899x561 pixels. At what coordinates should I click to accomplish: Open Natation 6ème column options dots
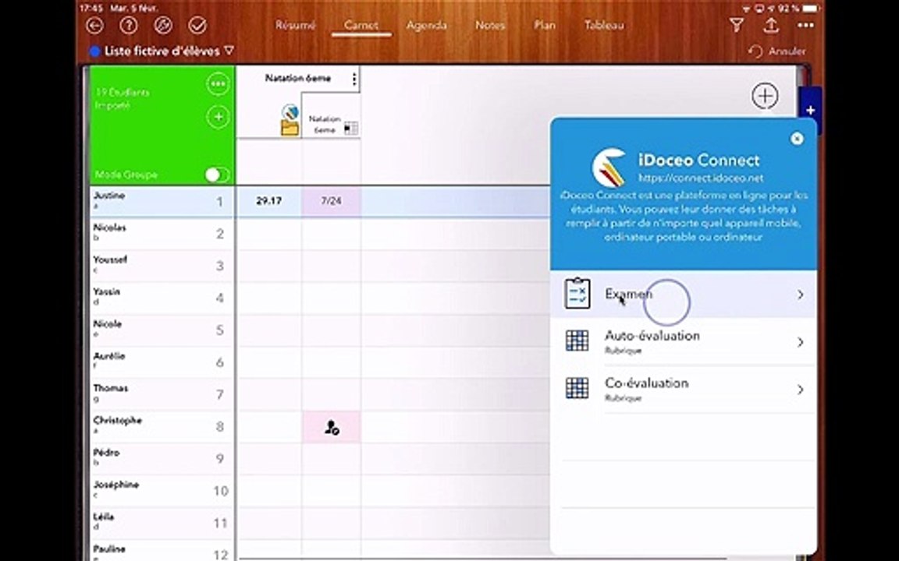(x=354, y=79)
